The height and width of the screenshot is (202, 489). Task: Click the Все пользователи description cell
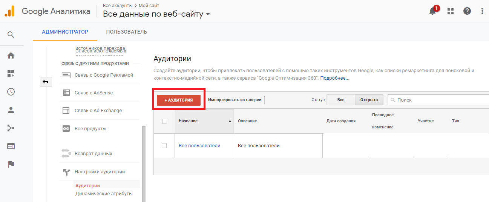coord(278,145)
